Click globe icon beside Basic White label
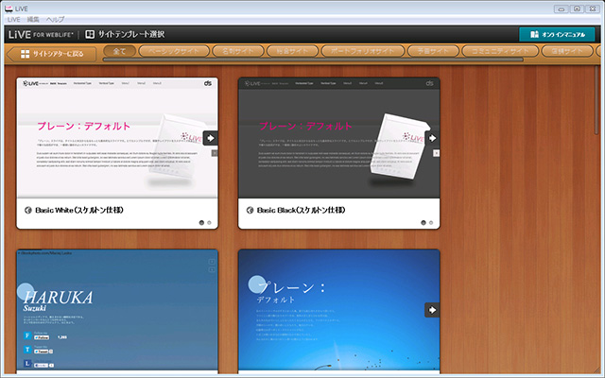The width and height of the screenshot is (605, 378). click(27, 211)
